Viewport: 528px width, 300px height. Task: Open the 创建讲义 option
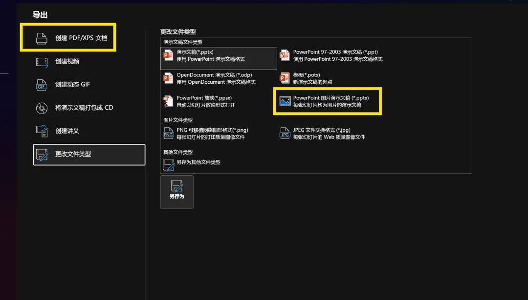89,131
